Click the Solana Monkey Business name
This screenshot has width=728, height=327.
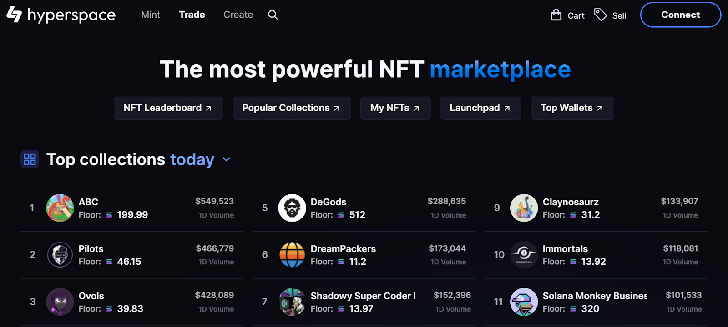595,296
